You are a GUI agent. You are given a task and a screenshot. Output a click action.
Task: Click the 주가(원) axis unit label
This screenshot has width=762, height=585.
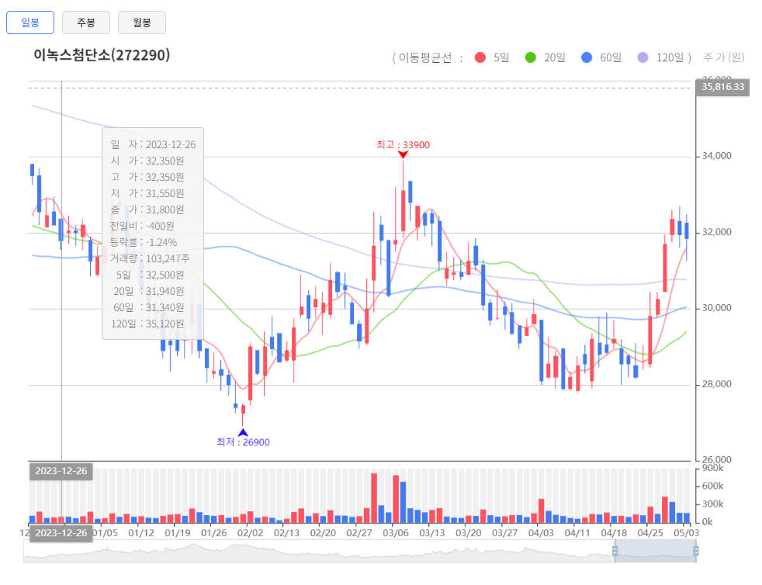[x=724, y=57]
